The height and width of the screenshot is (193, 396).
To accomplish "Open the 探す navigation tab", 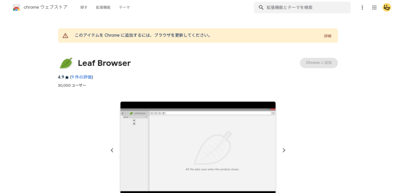I will click(84, 7).
